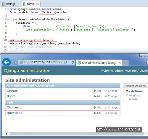Open the Questions model link
The width and height of the screenshot is (148, 139).
[x=15, y=113]
